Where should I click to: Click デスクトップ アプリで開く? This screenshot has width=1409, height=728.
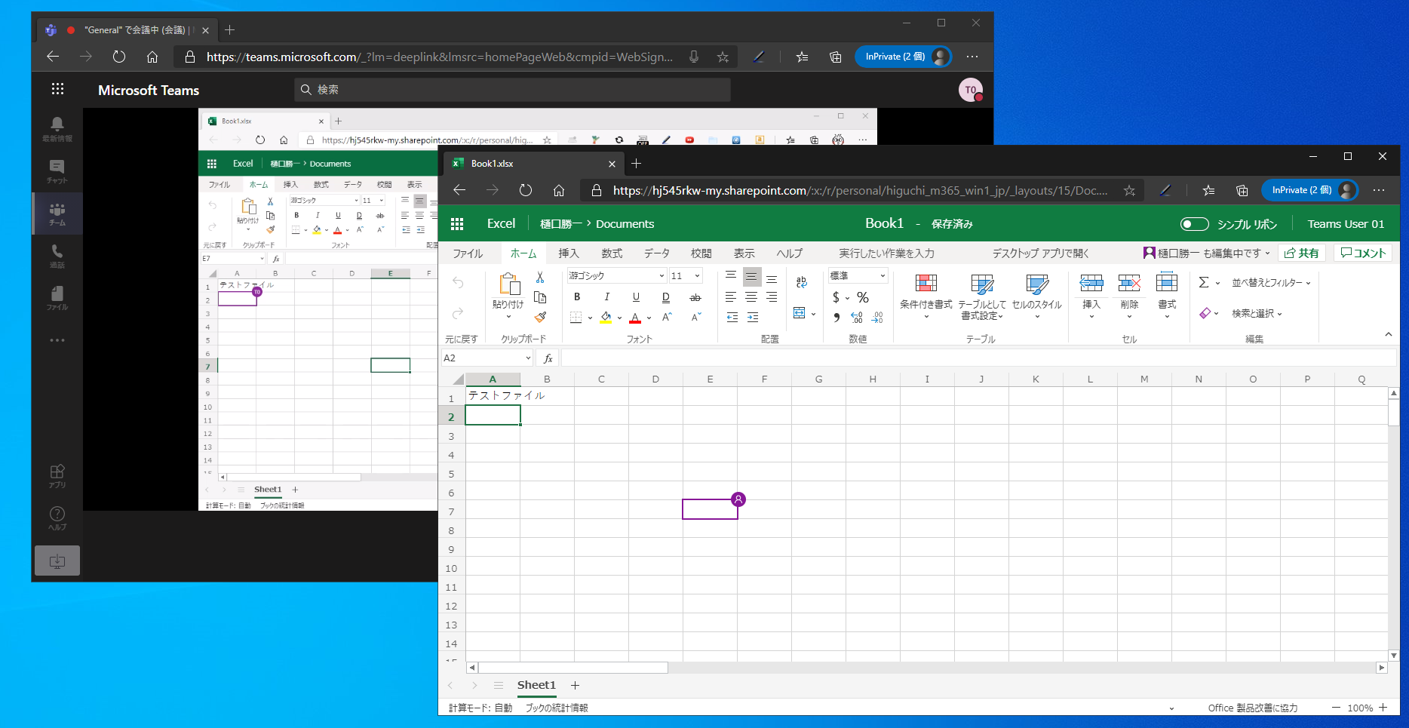[1040, 253]
